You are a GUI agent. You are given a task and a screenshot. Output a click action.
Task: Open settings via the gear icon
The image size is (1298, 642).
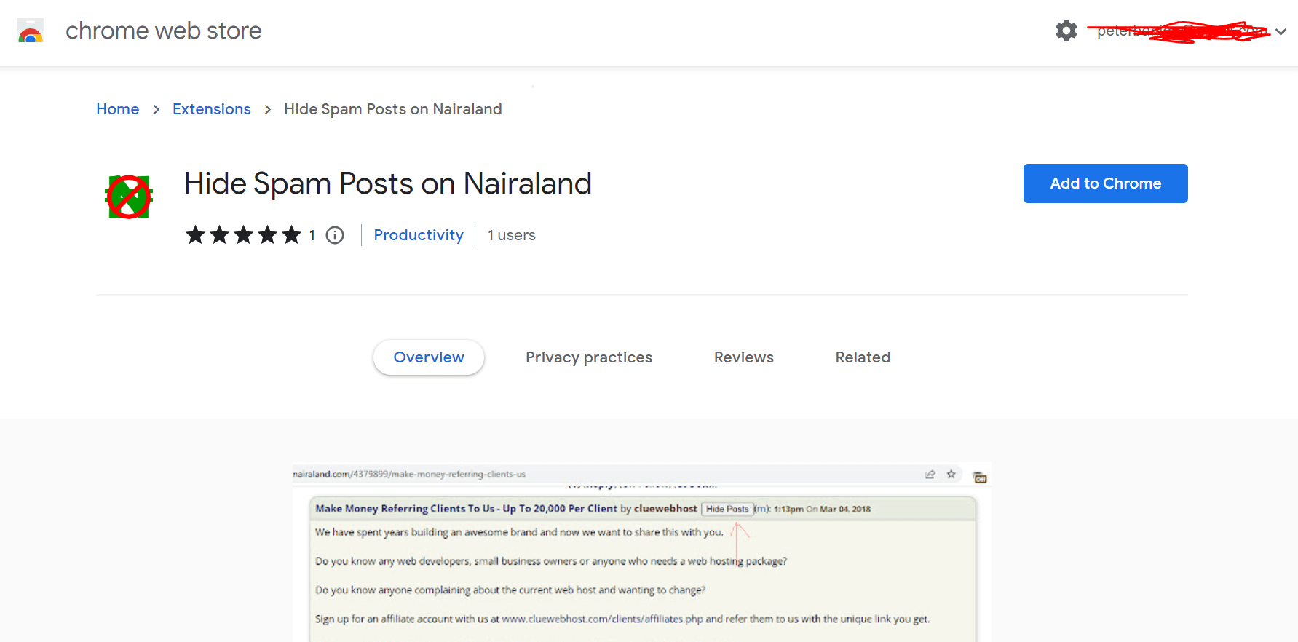click(1066, 31)
